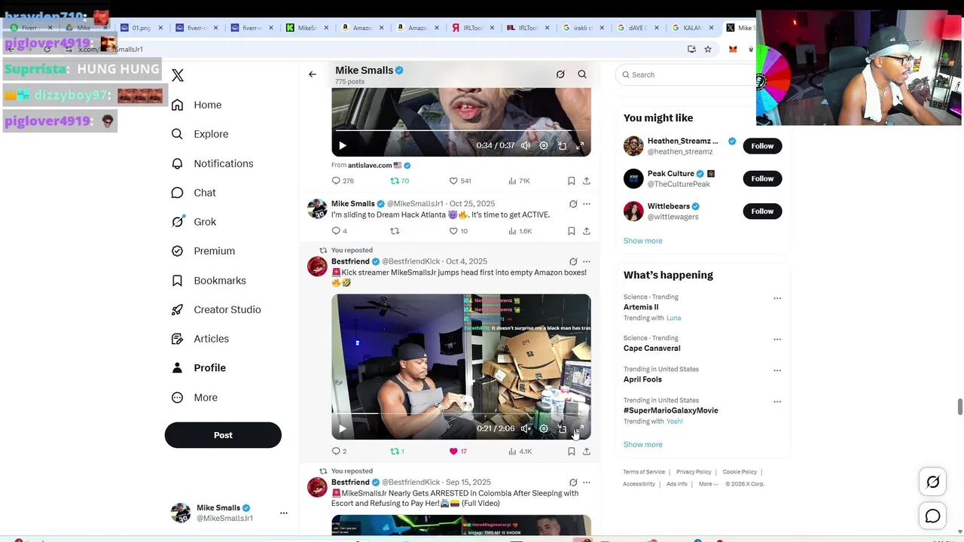The height and width of the screenshot is (542, 964).
Task: Open Articles in X sidebar
Action: tap(200, 339)
